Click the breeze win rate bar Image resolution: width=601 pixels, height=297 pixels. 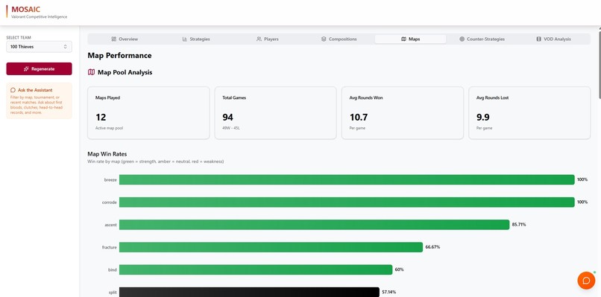tap(347, 180)
